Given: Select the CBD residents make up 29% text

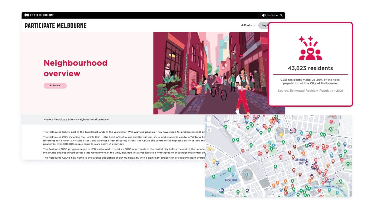Looking at the screenshot, I should click(310, 82).
